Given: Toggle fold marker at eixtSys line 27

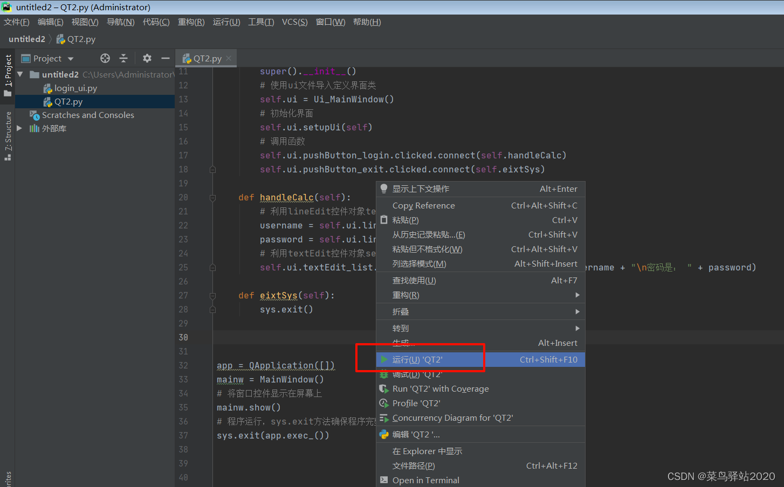Looking at the screenshot, I should 212,296.
